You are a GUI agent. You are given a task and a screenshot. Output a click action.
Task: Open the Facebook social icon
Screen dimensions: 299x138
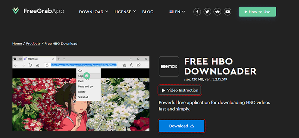coord(197,12)
